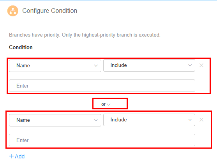This screenshot has width=217, height=165.
Task: Focus the second condition's Enter value field
Action: point(102,140)
